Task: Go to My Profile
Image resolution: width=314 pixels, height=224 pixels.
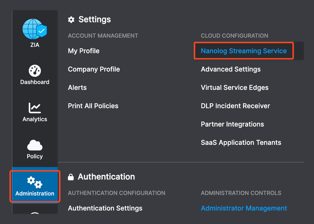Action: point(84,51)
